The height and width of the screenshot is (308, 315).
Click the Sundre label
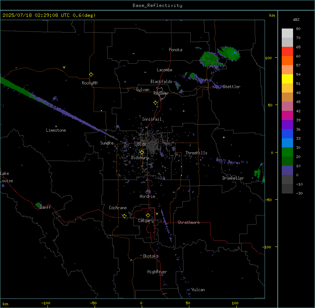coord(107,143)
